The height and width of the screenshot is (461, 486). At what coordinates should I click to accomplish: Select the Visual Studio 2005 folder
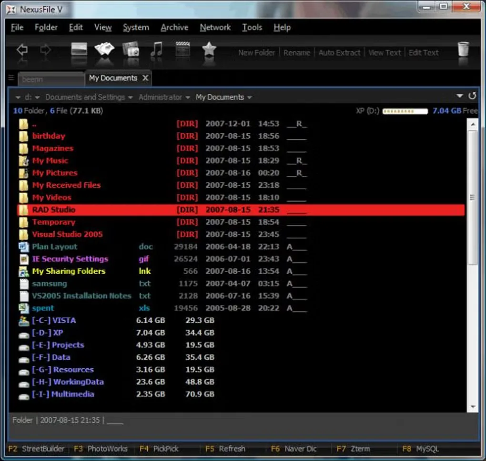[x=67, y=235]
